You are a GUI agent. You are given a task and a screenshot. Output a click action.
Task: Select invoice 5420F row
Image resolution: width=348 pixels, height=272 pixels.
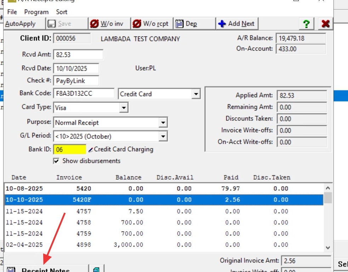[x=164, y=200]
